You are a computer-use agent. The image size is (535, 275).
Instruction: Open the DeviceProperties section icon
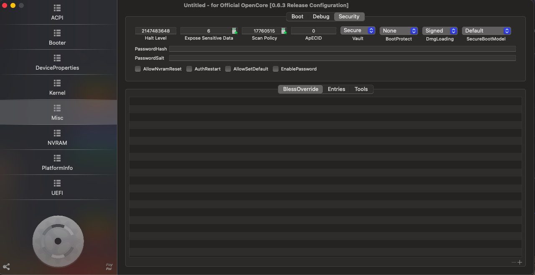coord(57,58)
